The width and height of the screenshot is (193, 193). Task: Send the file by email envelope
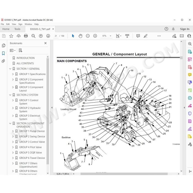(182, 36)
